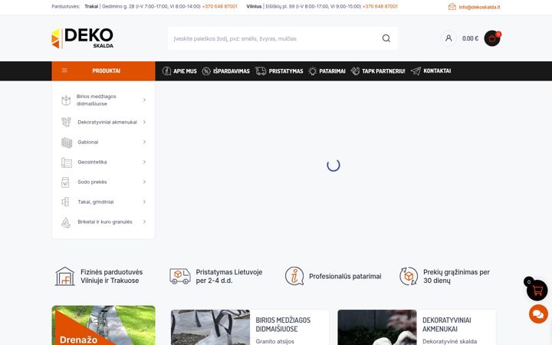Click the info@dekoskalda.lt email link
The height and width of the screenshot is (345, 552).
pyautogui.click(x=479, y=7)
